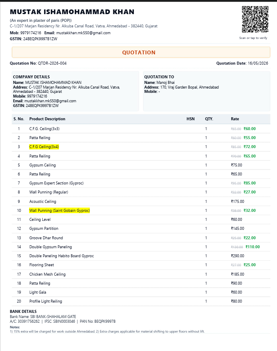Viewport: 277px width, 351px height.
Task: Click the MUSTAK ISHAMOHAMMAD KHAN heading
Action: tap(72, 12)
